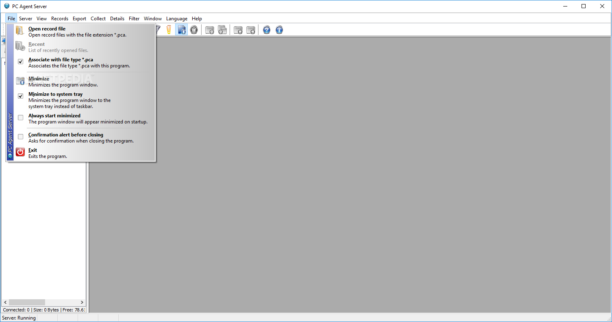Close the File menu via menu bar
Viewport: 612px width, 322px height.
(11, 18)
